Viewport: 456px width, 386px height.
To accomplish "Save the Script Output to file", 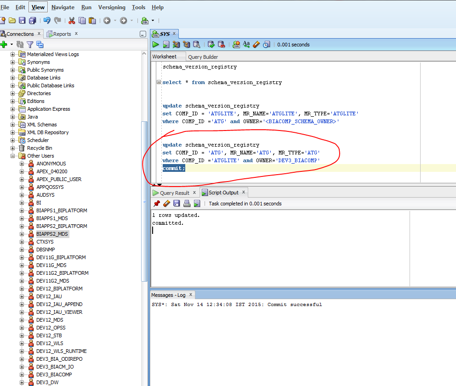I will pyautogui.click(x=177, y=204).
